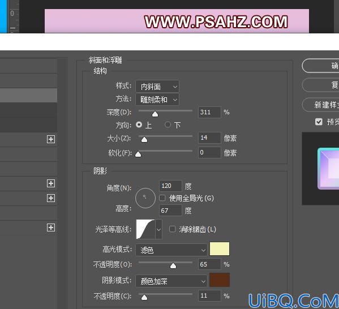Expand the gloss contour picker arrow
Screen dimensions: 339x309
[x=158, y=229]
